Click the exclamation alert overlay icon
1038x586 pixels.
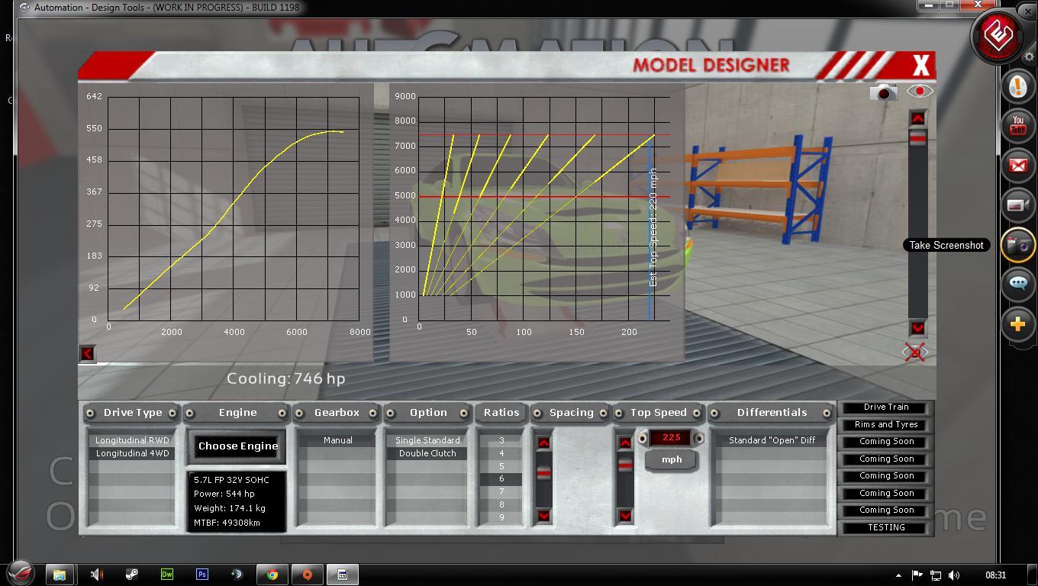coord(1018,86)
